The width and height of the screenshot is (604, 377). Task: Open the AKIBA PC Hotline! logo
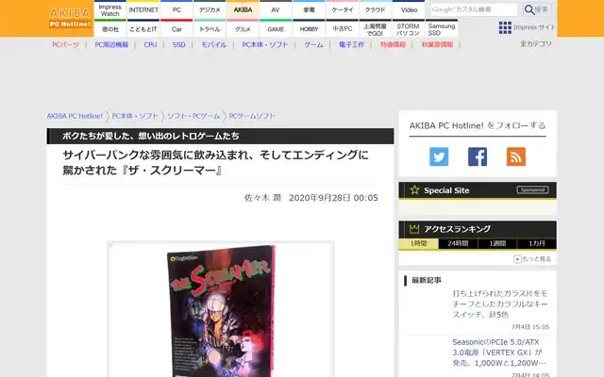(x=70, y=18)
